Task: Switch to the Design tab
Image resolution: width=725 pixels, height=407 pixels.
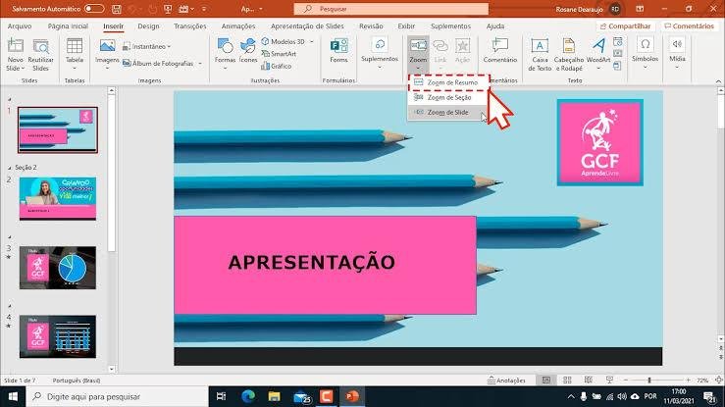Action: point(148,26)
